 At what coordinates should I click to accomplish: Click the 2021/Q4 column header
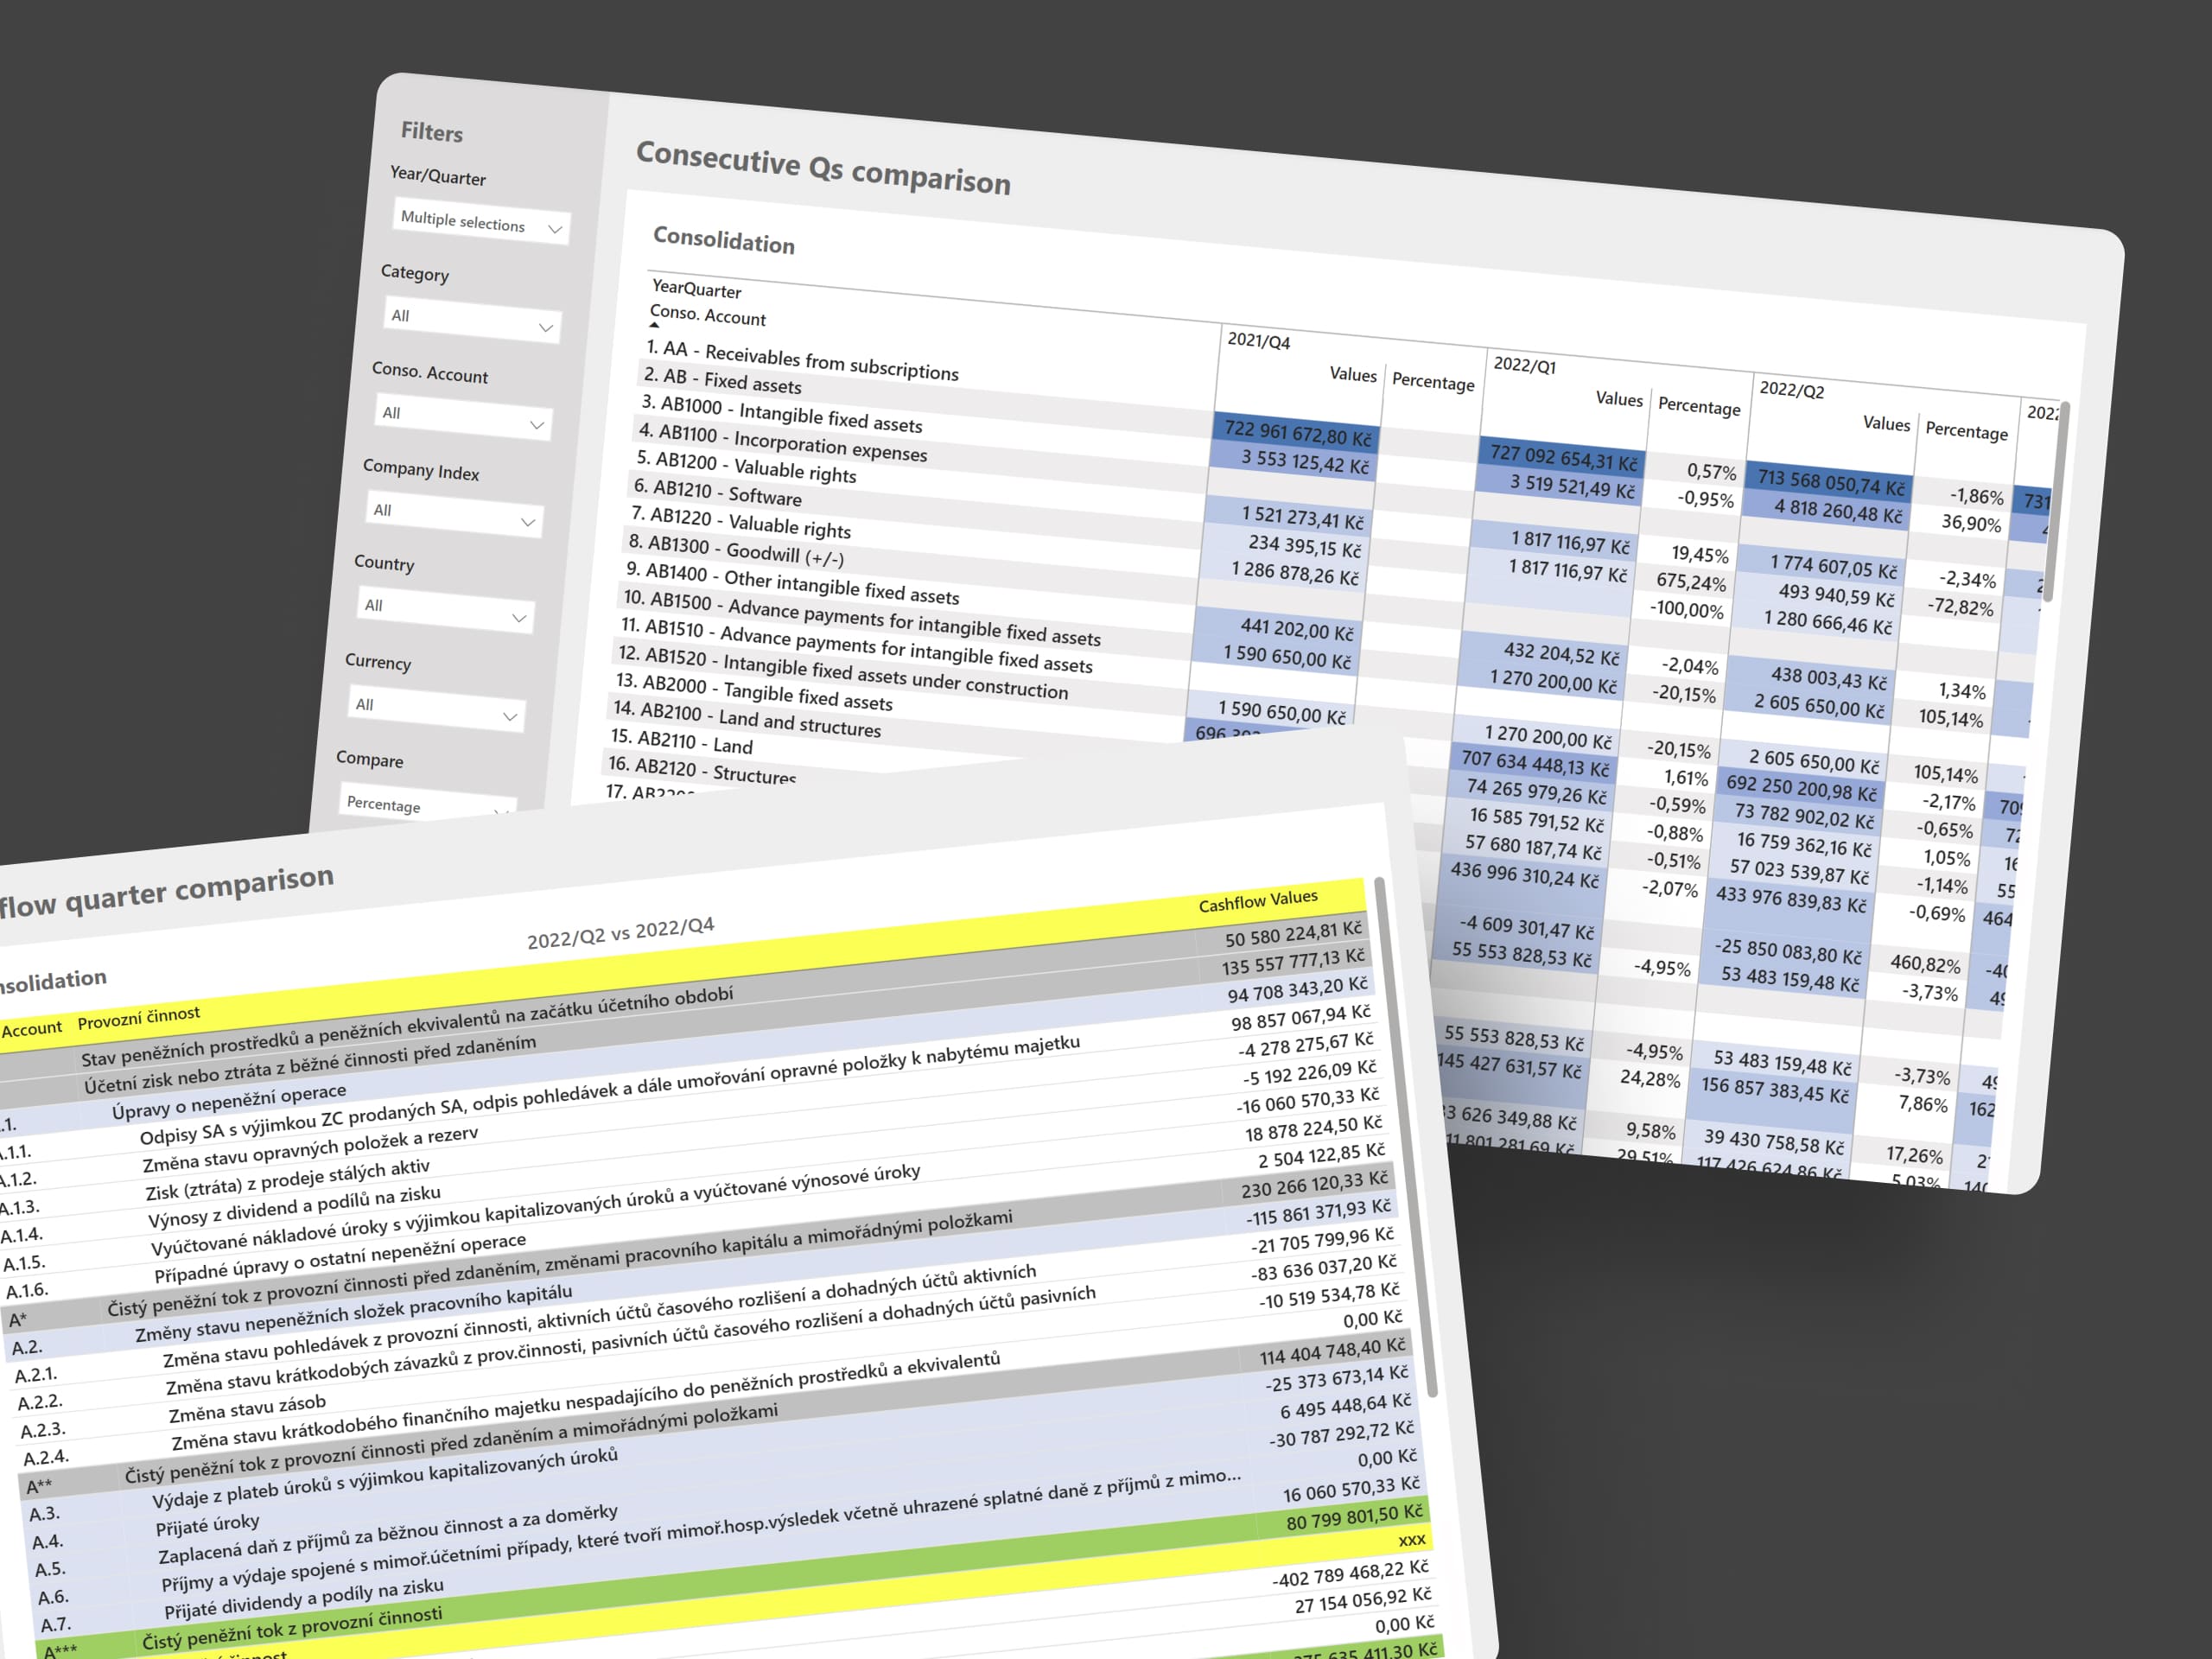1258,341
